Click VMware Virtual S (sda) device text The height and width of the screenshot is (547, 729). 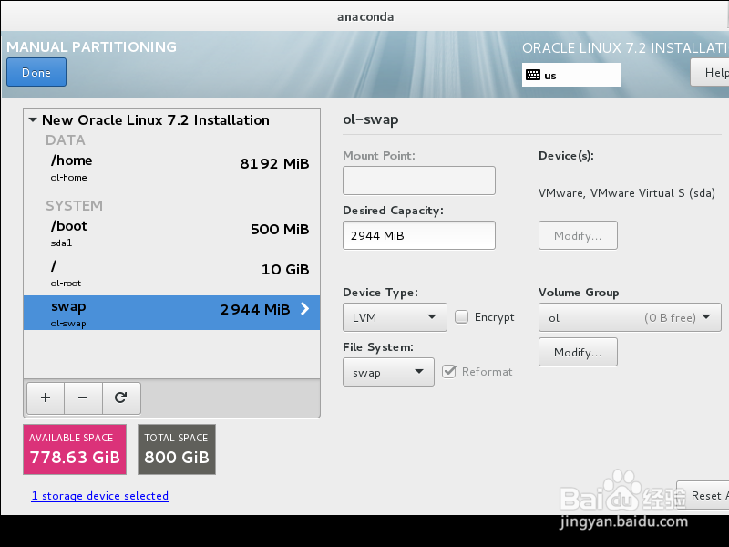coord(627,193)
